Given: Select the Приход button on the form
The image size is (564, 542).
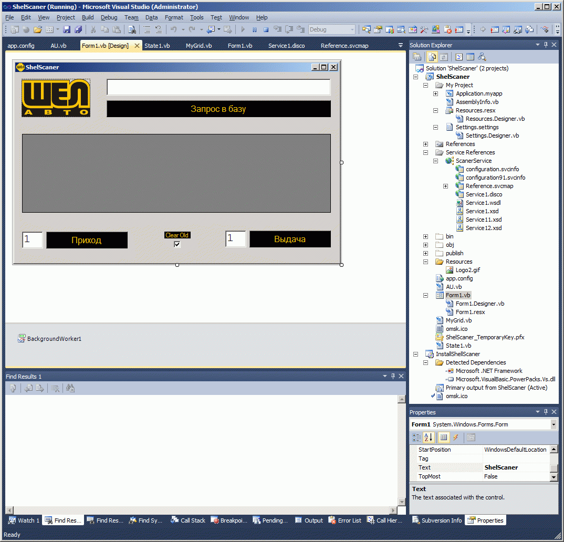Looking at the screenshot, I should click(x=87, y=240).
